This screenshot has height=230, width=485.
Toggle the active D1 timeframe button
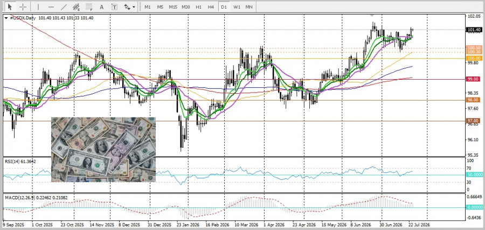tap(224, 7)
